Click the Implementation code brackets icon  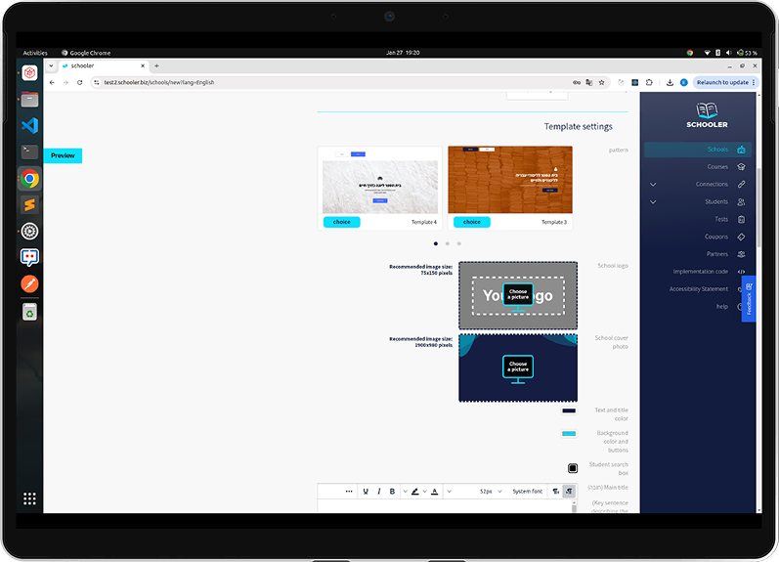[x=742, y=272]
